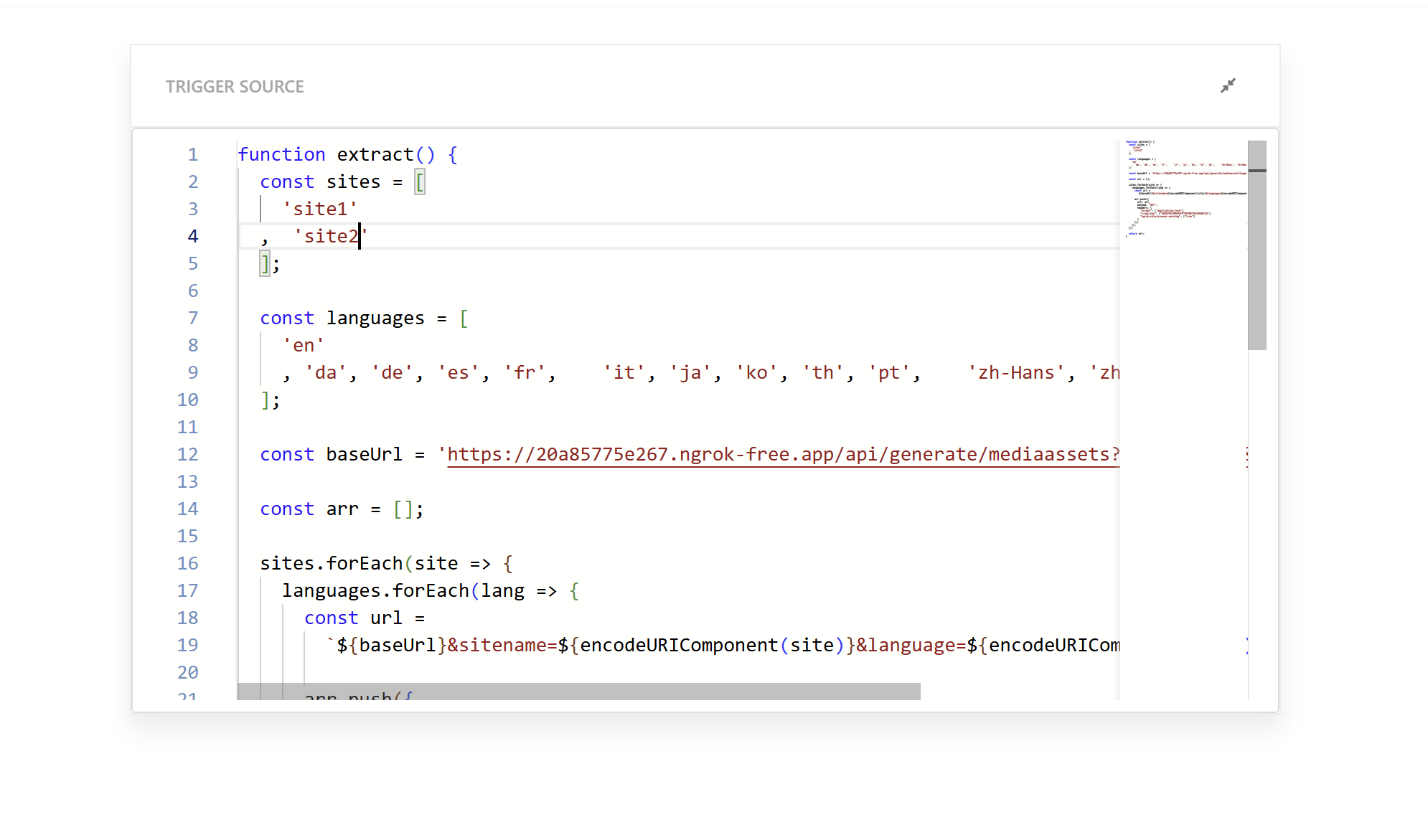
Task: Place cursor on 'en' string
Action: pyautogui.click(x=304, y=345)
